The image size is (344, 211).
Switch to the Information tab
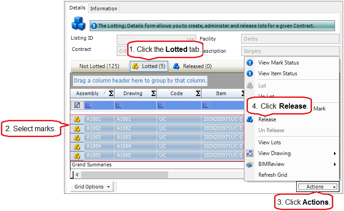coord(103,9)
